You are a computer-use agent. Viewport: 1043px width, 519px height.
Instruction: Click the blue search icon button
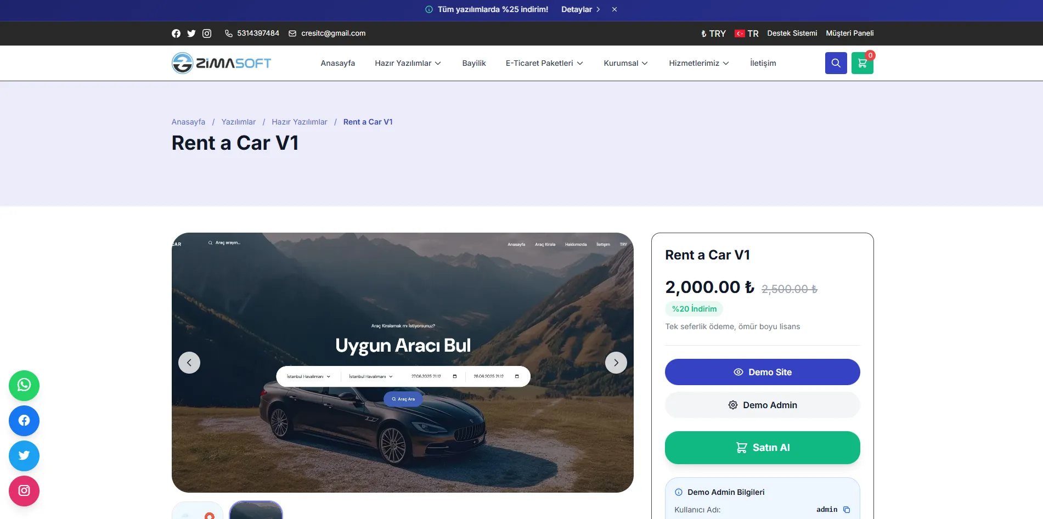click(836, 63)
